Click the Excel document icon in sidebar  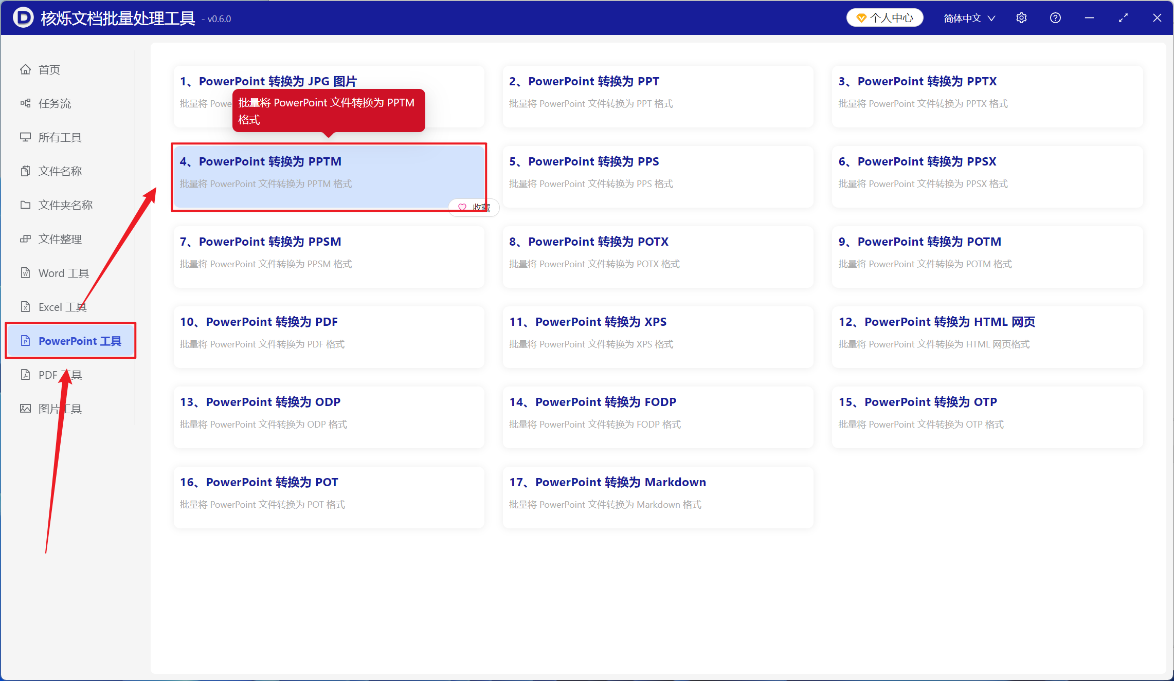pos(25,307)
